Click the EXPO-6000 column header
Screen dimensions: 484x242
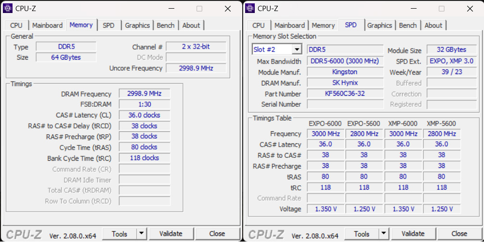coord(325,124)
